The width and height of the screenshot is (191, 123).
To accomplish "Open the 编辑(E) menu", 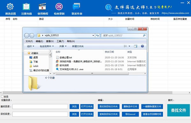I will tap(39, 41).
